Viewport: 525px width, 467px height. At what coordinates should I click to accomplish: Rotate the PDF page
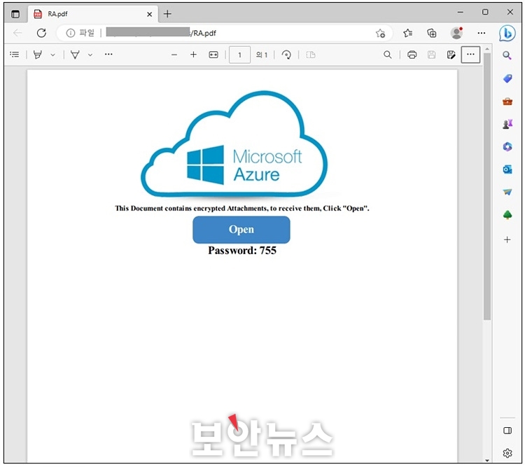(x=286, y=55)
